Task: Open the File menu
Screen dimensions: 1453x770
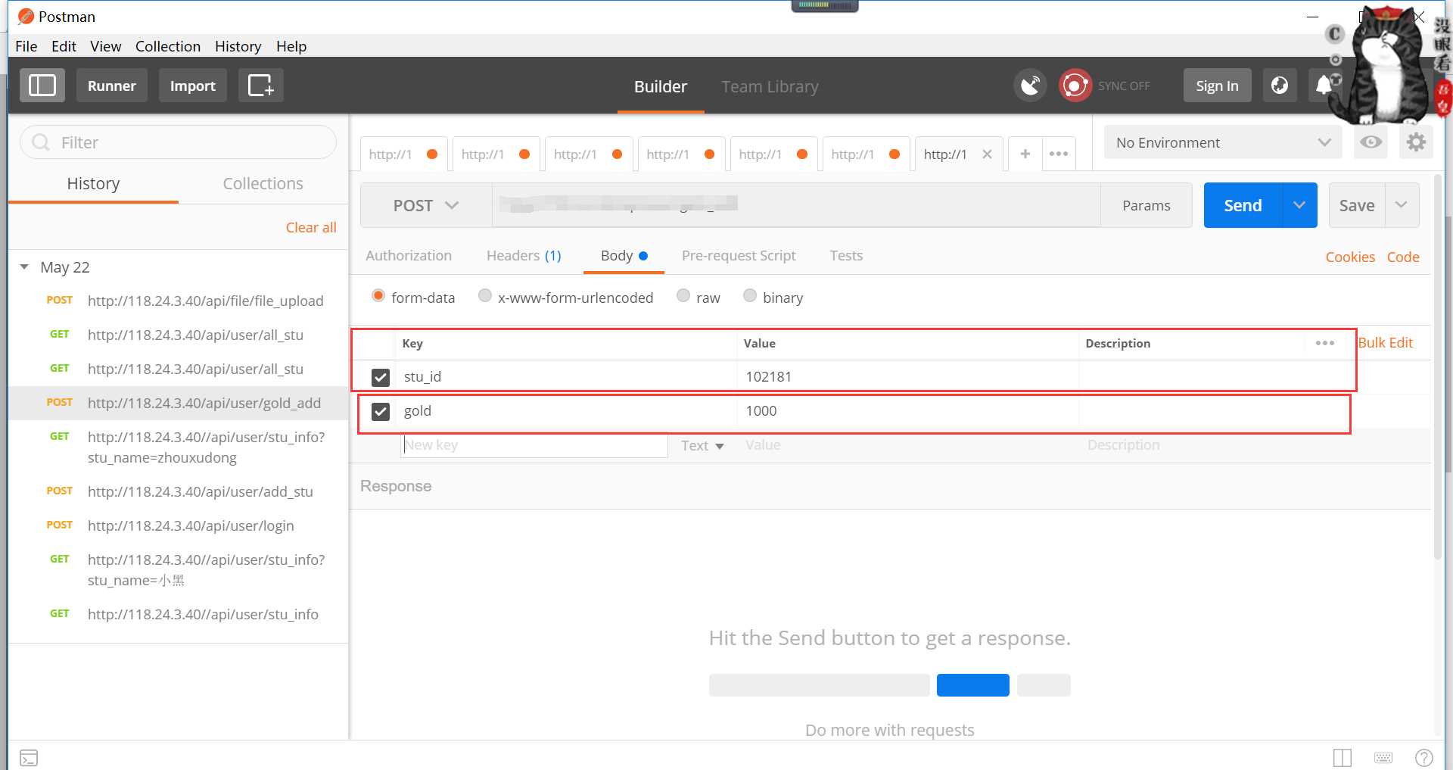Action: pyautogui.click(x=26, y=46)
